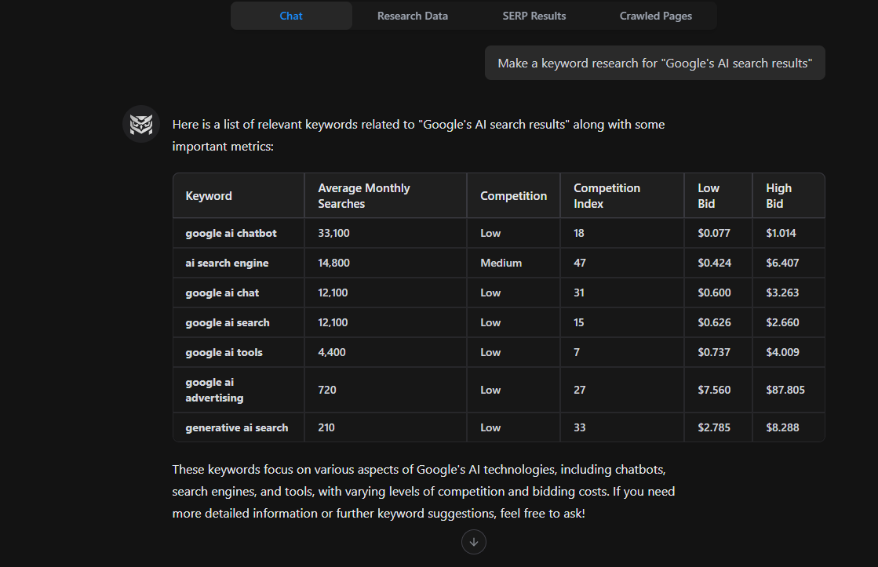The height and width of the screenshot is (567, 878).
Task: Switch to the Research Data tab
Action: point(412,16)
